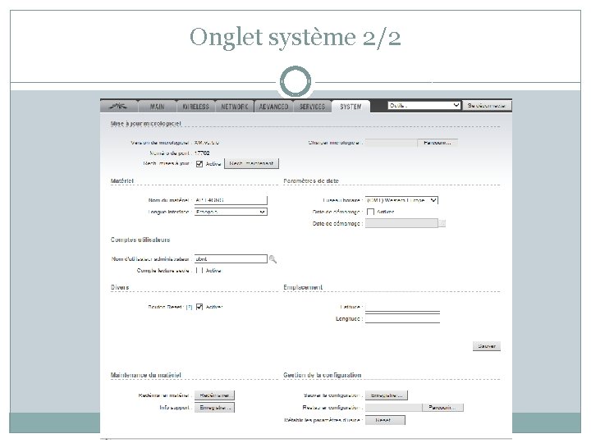
Task: Open the Fuseau horaire dropdown
Action: (x=401, y=200)
